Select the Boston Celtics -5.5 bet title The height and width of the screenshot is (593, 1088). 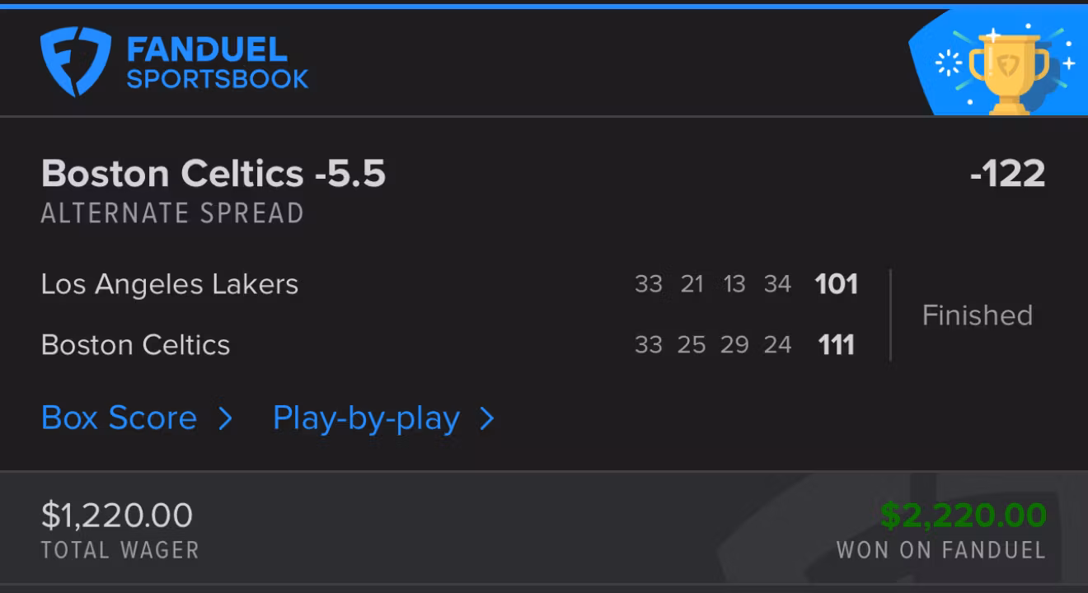click(x=213, y=174)
